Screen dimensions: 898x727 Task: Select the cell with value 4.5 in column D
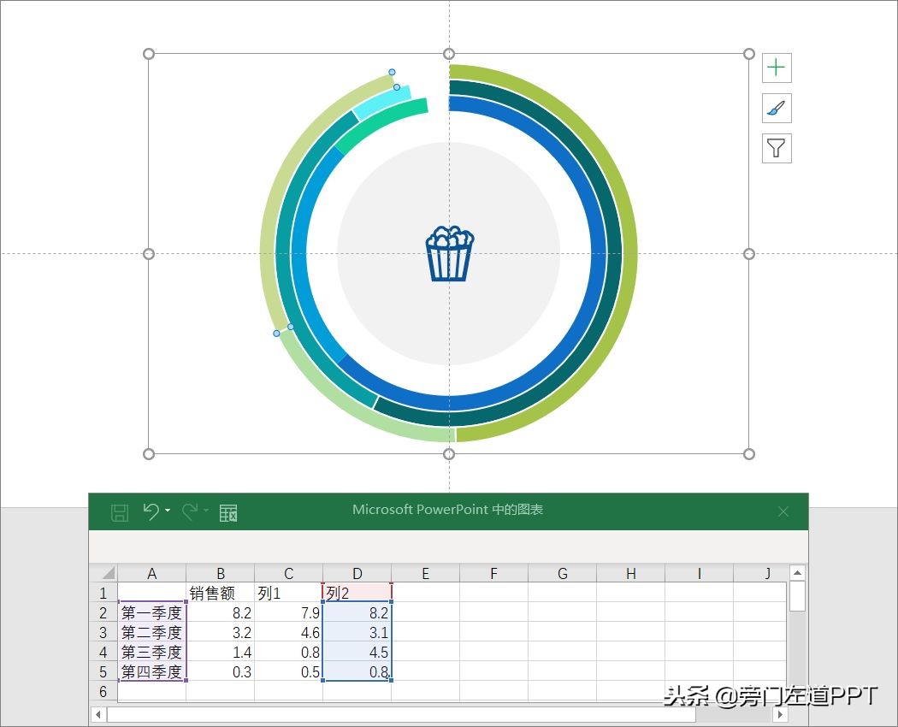click(x=357, y=653)
